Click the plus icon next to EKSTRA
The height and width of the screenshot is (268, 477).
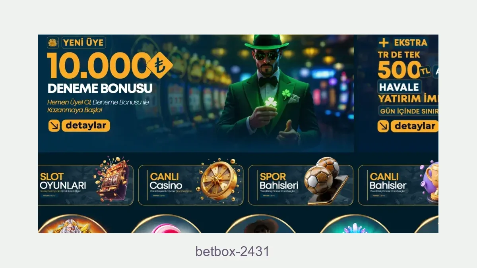[384, 43]
